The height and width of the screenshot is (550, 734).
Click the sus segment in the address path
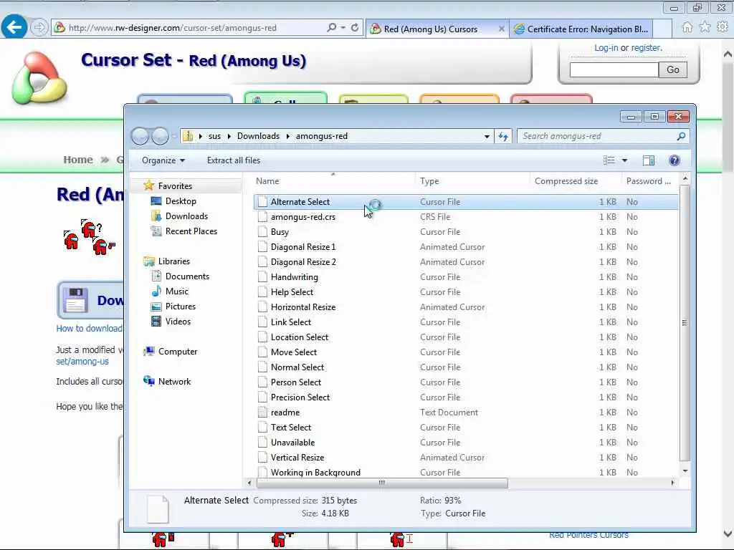click(214, 136)
